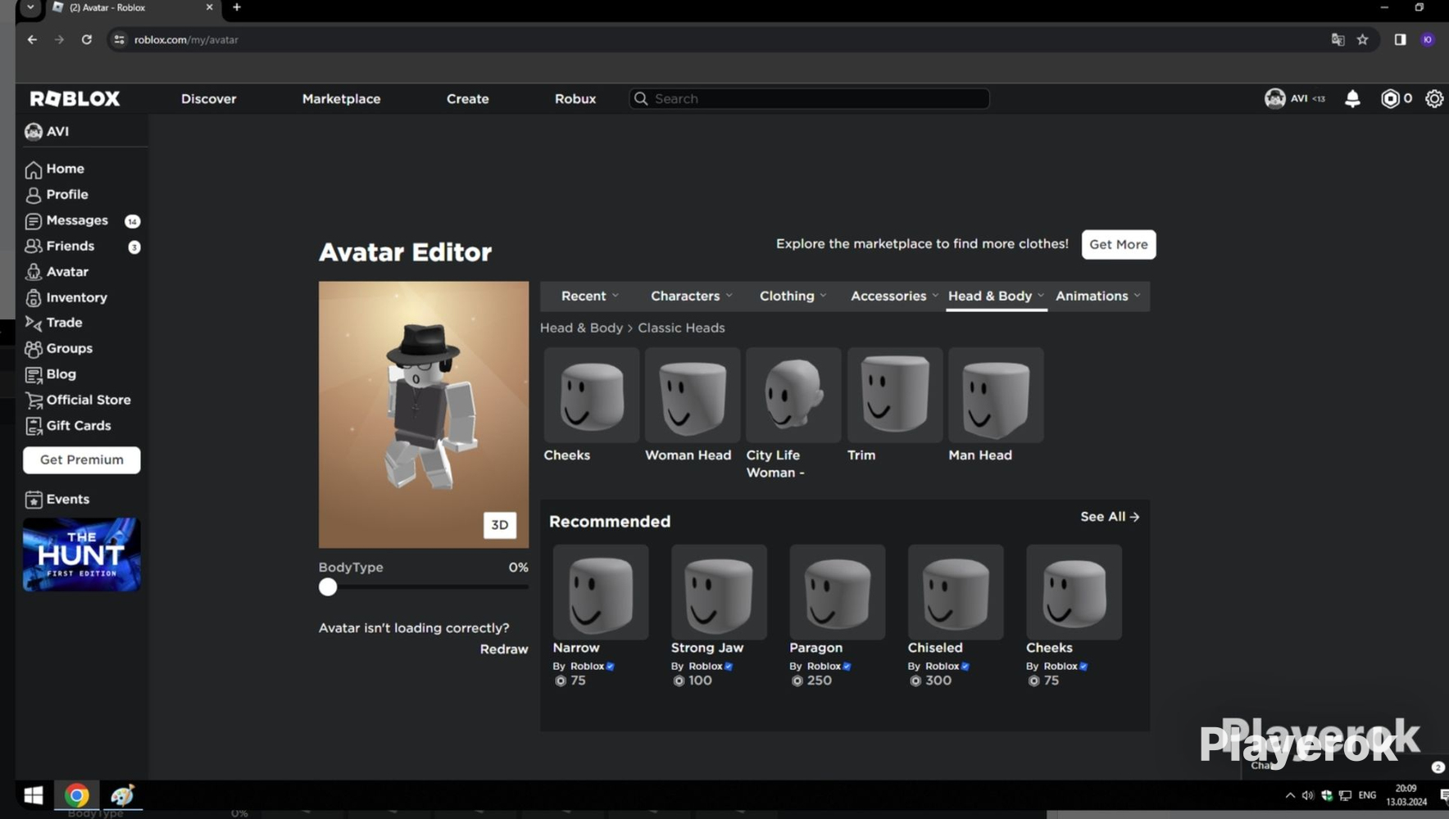Toggle the 3D avatar view
1449x819 pixels.
[500, 525]
